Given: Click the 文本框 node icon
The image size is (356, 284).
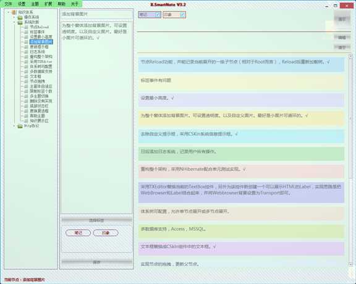Looking at the screenshot, I should pos(26,77).
